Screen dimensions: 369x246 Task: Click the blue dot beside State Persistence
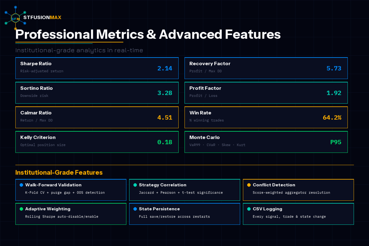click(135, 209)
